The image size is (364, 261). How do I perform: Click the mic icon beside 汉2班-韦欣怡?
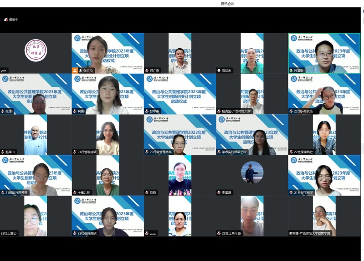291,111
